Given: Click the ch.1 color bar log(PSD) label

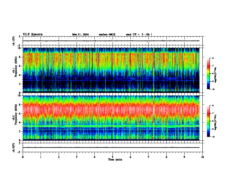Looking at the screenshot, I should 215,75.
